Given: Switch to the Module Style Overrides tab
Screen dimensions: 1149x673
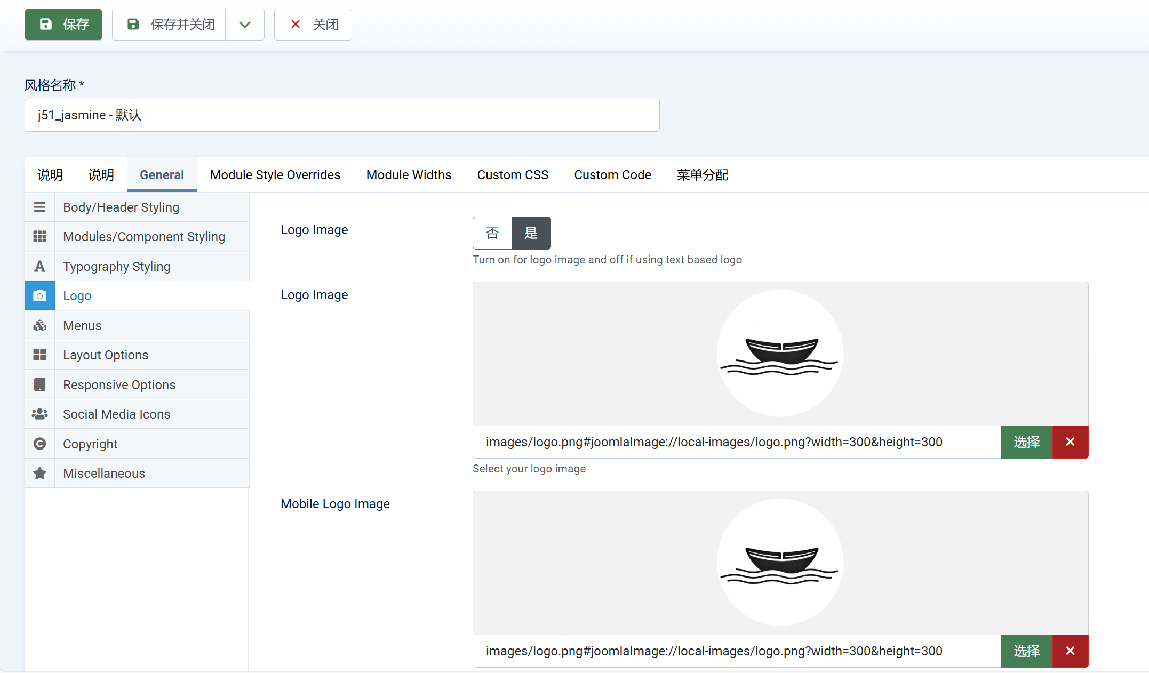Looking at the screenshot, I should click(x=275, y=175).
